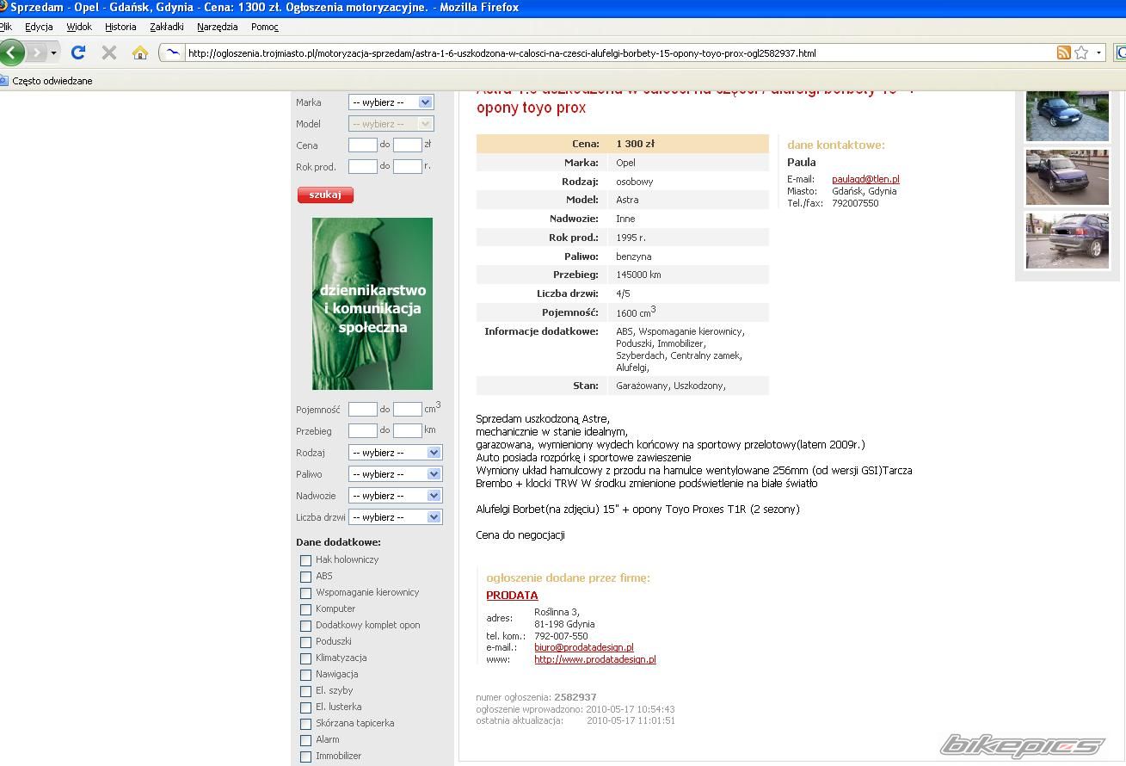The height and width of the screenshot is (766, 1126).
Task: Open the Zakładki menu
Action: pos(167,27)
